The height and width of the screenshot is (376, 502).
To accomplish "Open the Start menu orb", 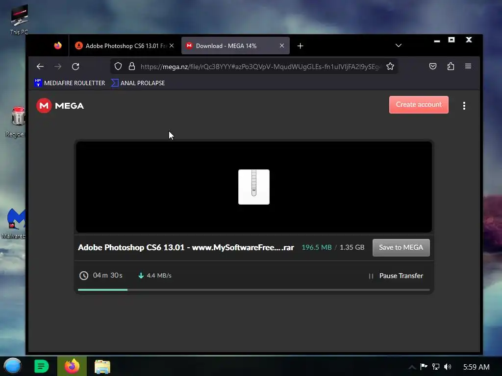I will (x=13, y=366).
